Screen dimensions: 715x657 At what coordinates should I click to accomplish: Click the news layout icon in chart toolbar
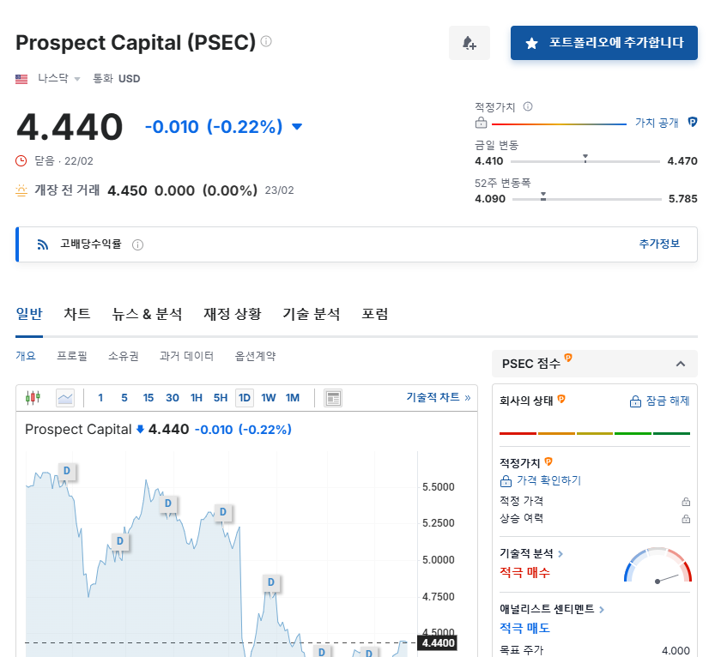click(333, 398)
